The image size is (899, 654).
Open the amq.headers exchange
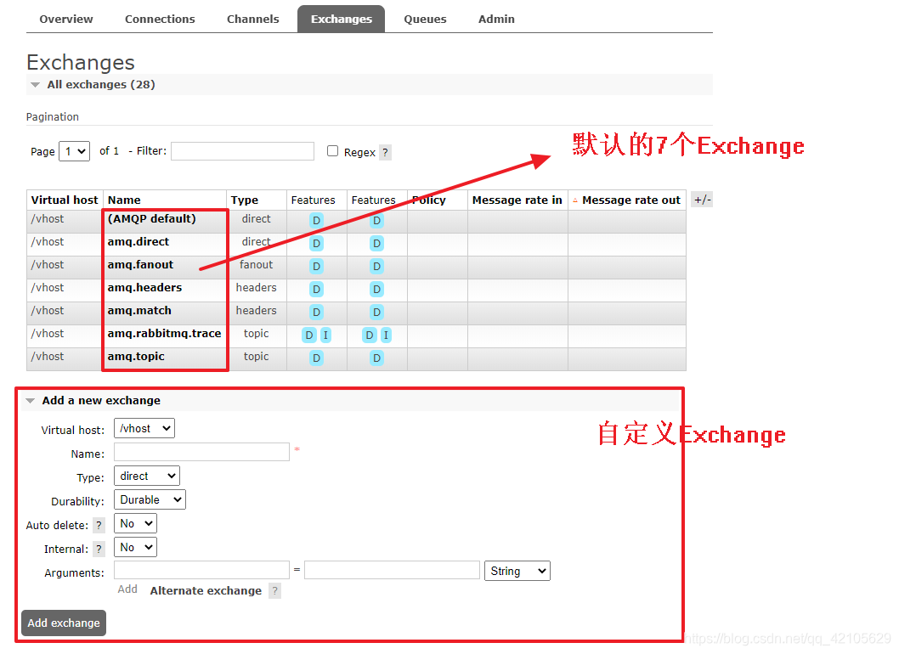(x=144, y=288)
